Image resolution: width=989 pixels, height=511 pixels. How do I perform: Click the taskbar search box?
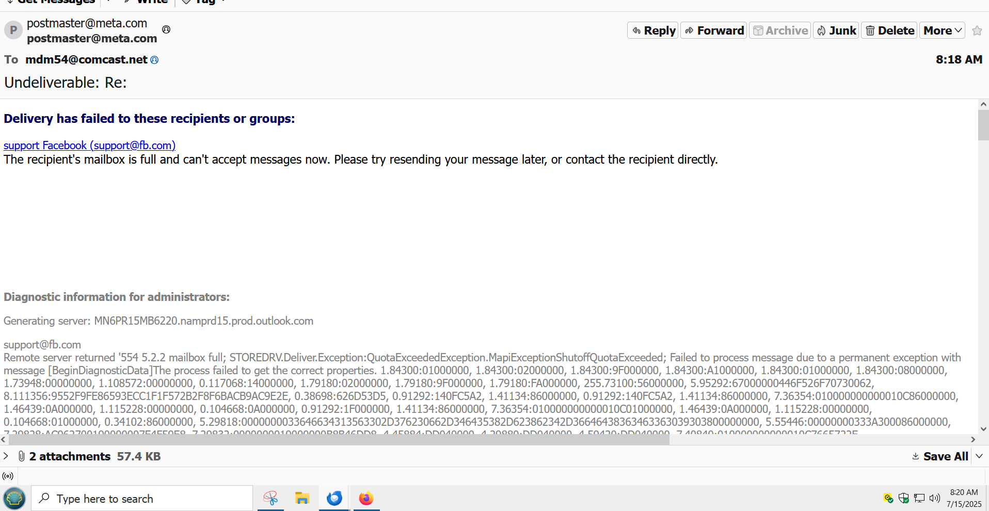pyautogui.click(x=142, y=499)
